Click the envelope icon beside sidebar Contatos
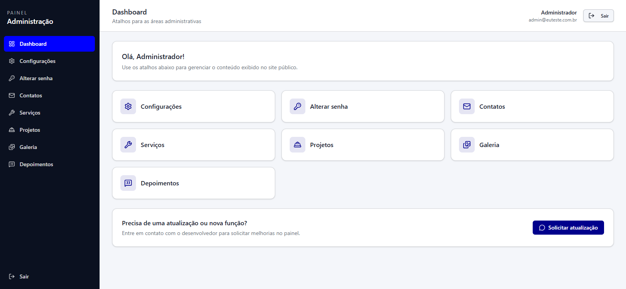Image resolution: width=626 pixels, height=289 pixels. pyautogui.click(x=12, y=95)
